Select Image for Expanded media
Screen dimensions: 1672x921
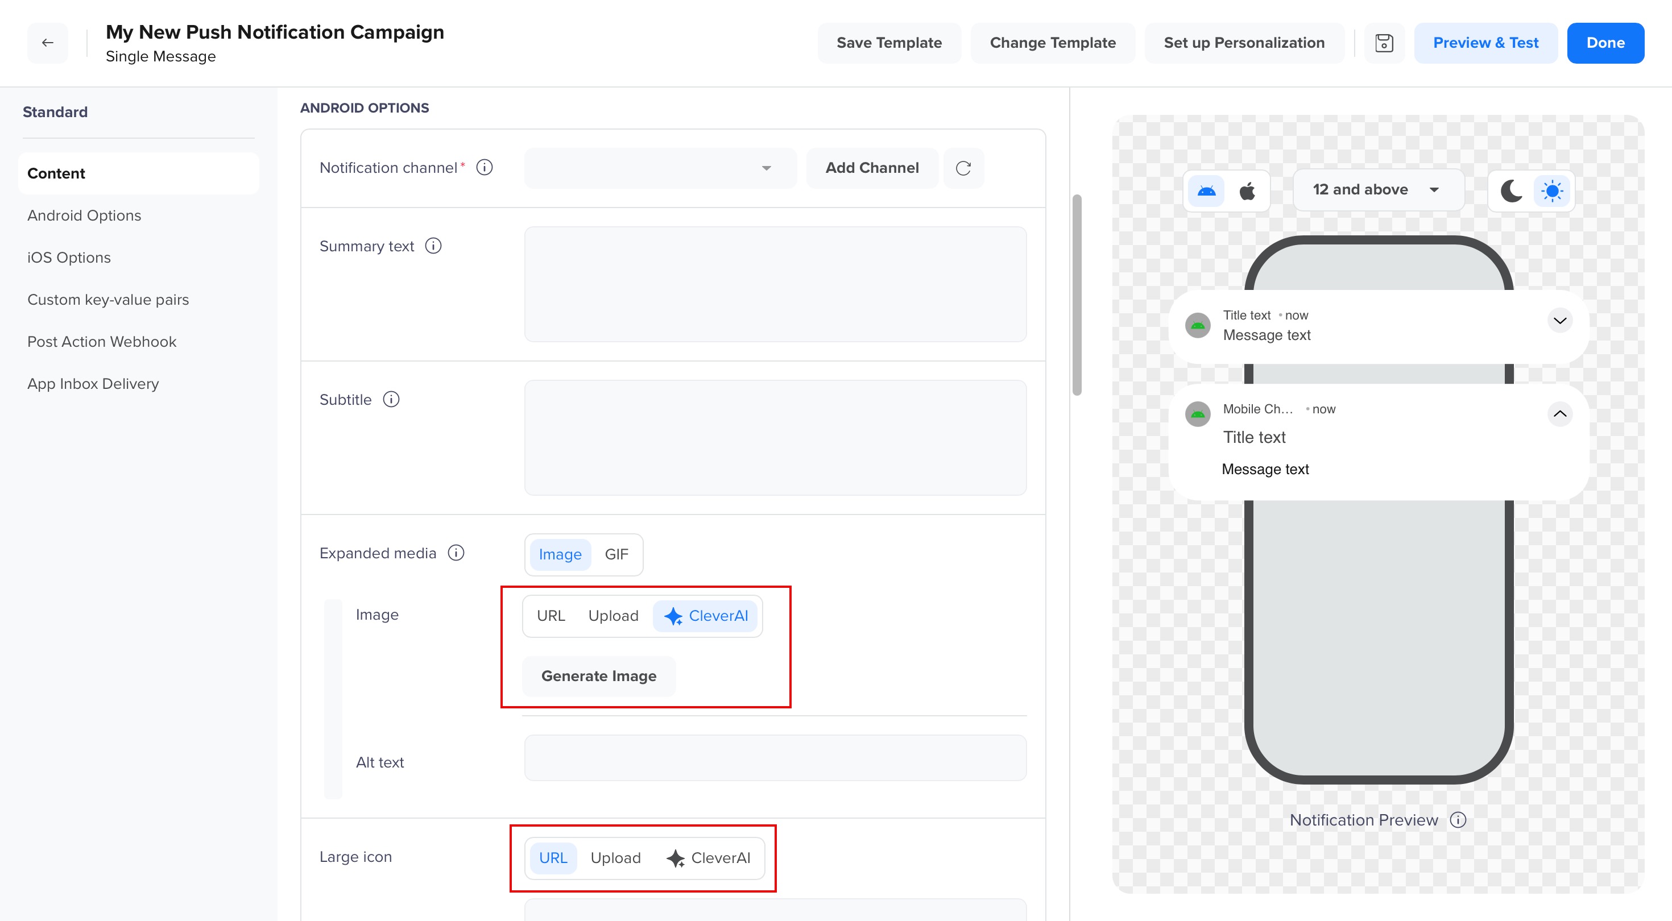pyautogui.click(x=560, y=554)
